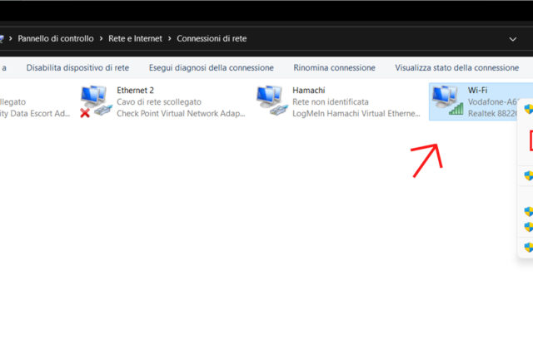Click the 'Vodafone-A6' network name text

[x=492, y=101]
